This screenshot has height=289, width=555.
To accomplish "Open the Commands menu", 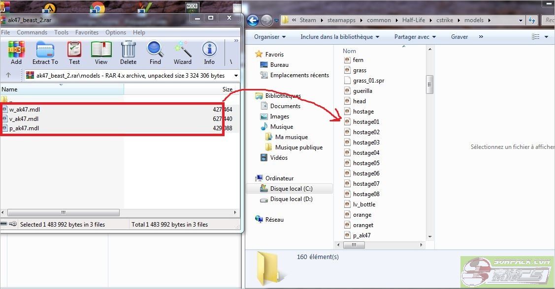I will click(32, 32).
